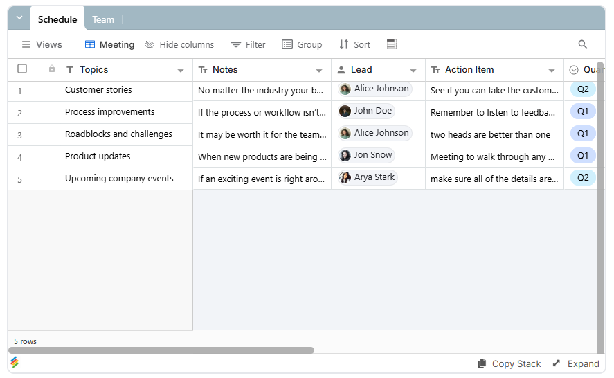Click the note starting 'It may be worth it'
Screen dimensions: 614x378
(x=262, y=135)
